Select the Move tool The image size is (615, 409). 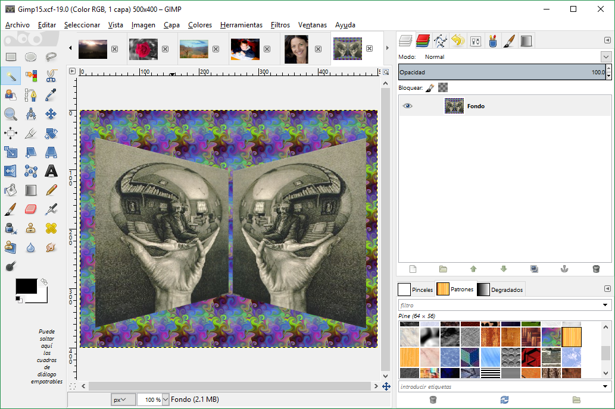[x=51, y=114]
